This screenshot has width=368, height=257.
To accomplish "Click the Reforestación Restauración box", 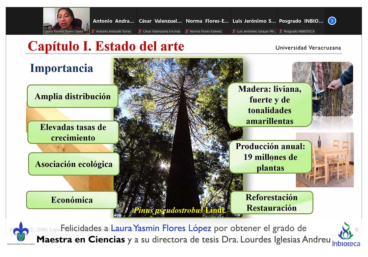I will [x=271, y=203].
